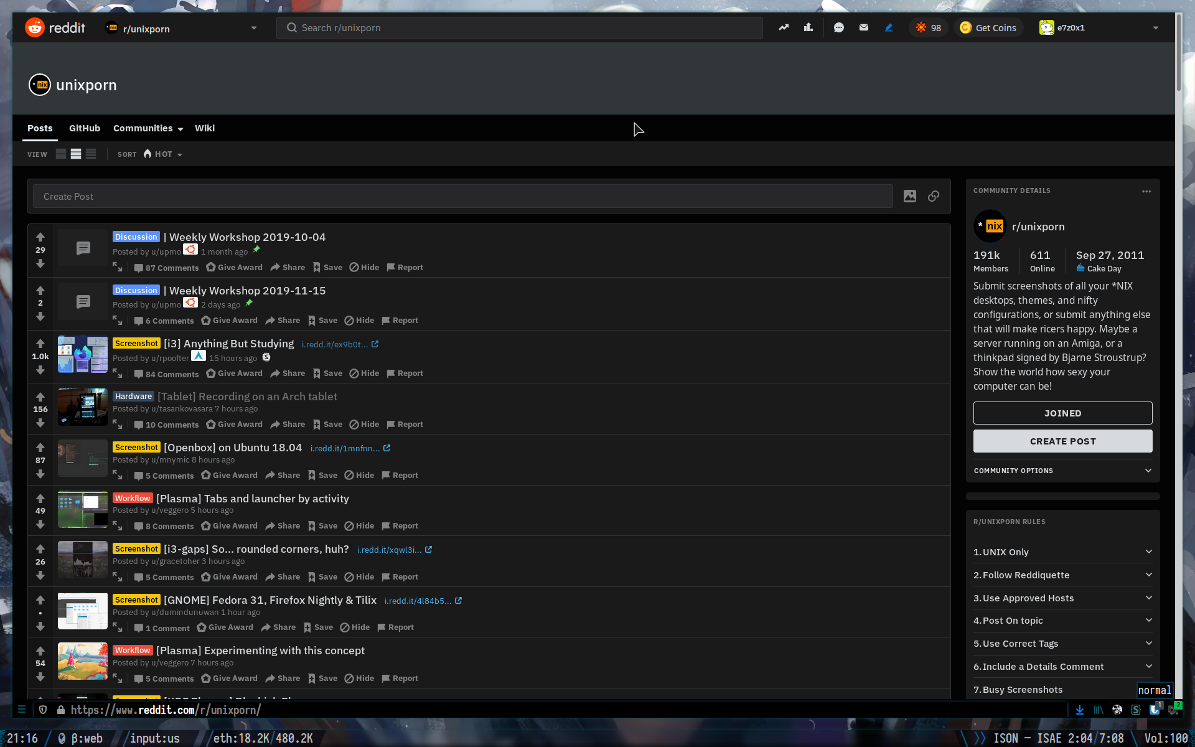Click the browser downloads arrow icon
Viewport: 1195px width, 747px height.
(x=1080, y=710)
